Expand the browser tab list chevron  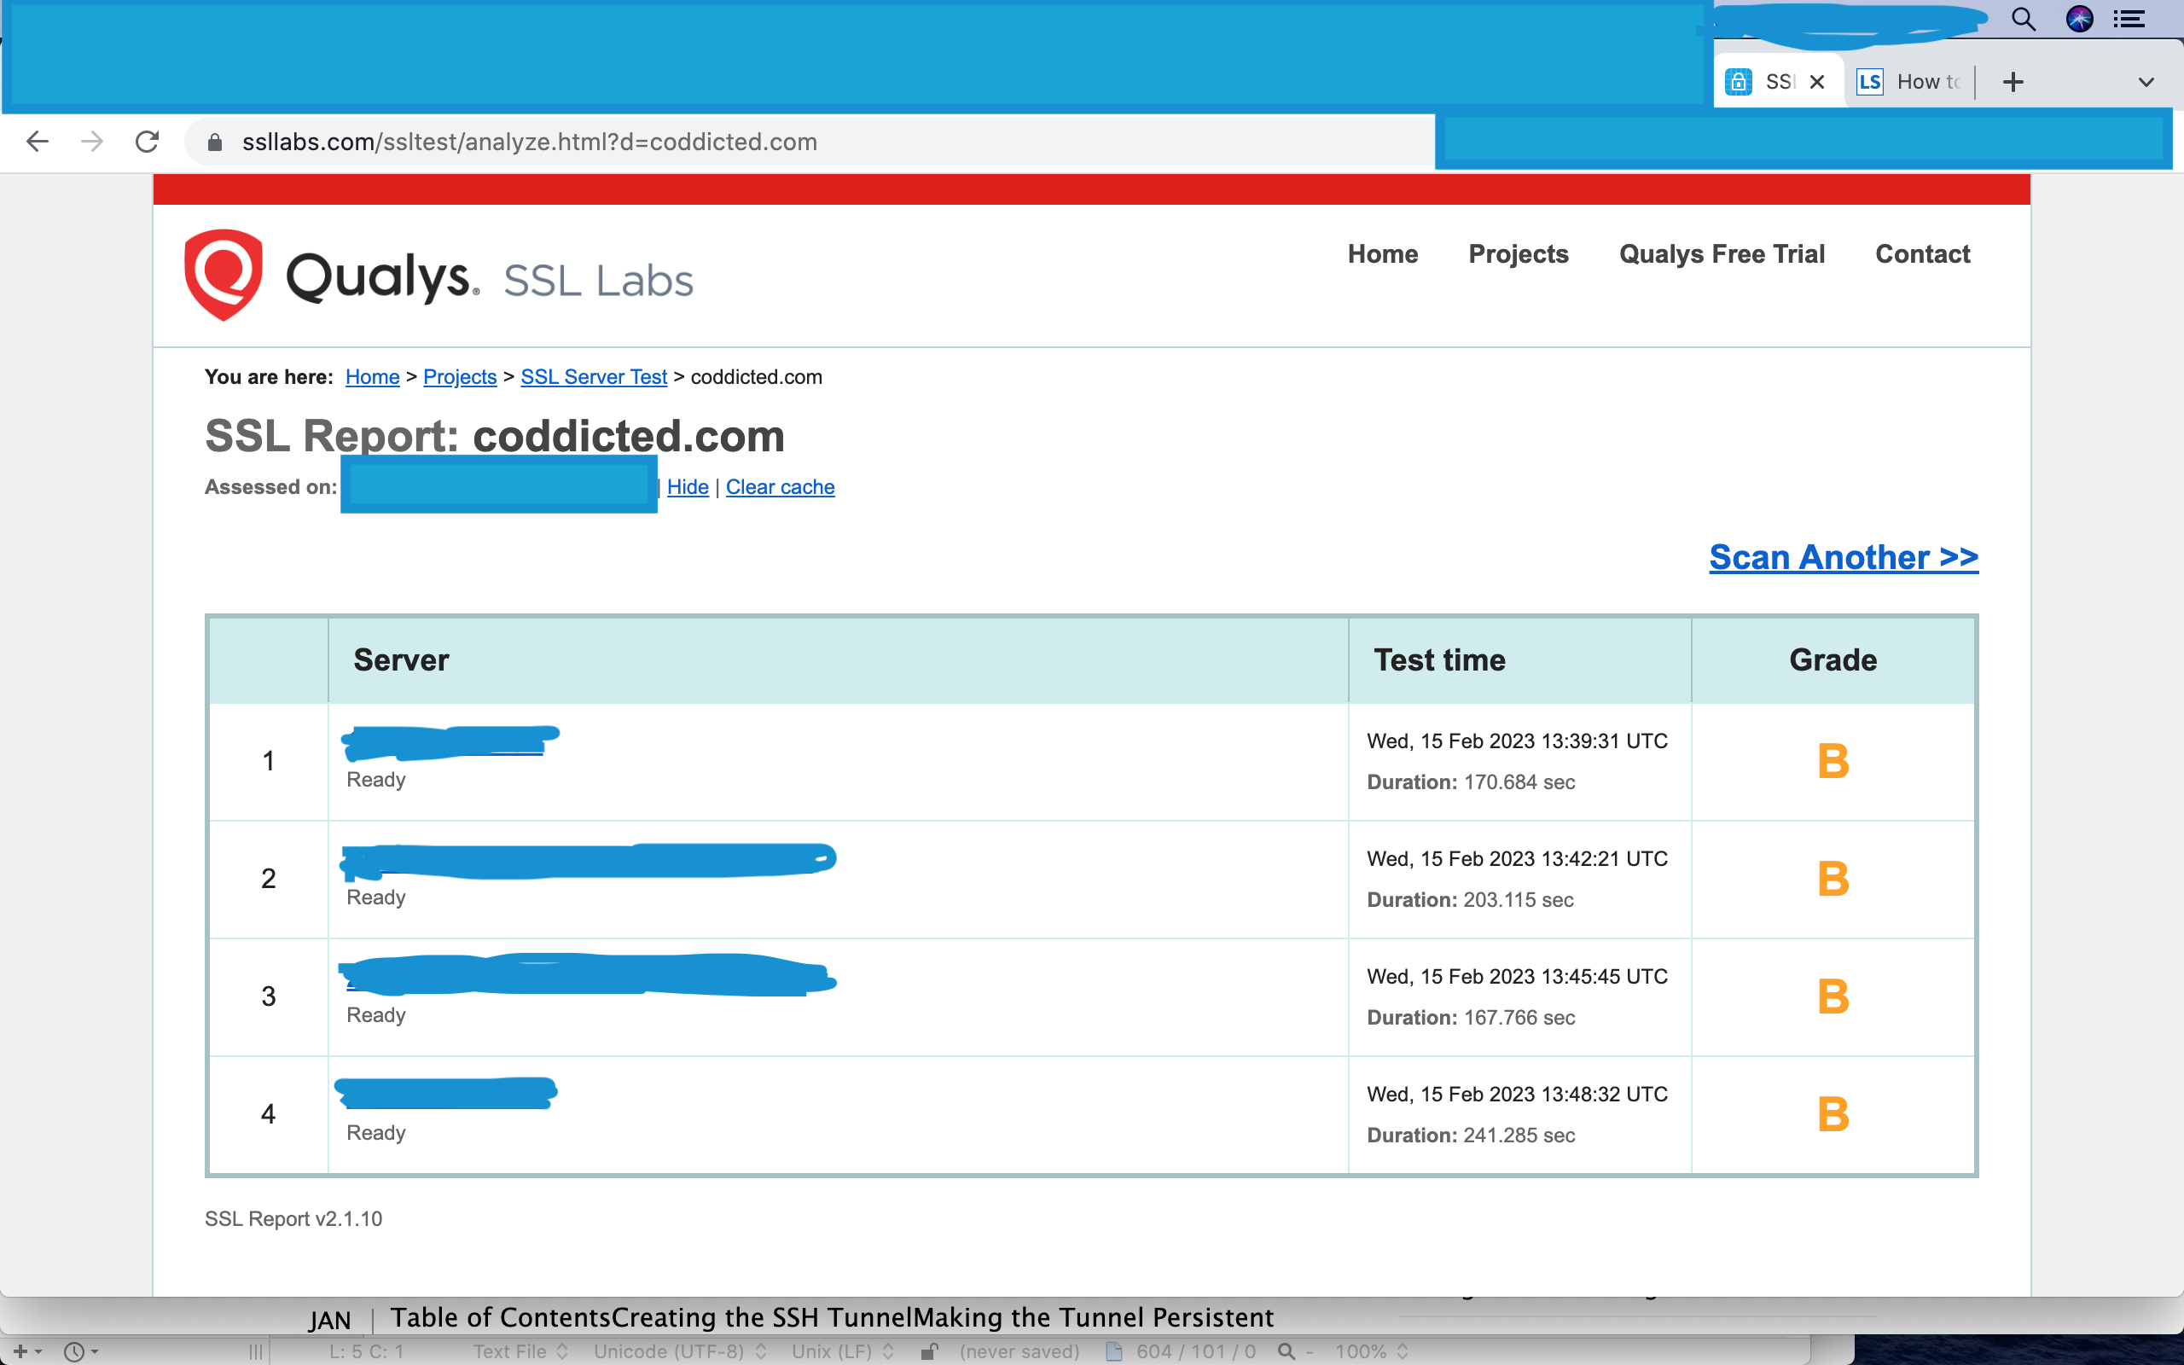click(x=2146, y=82)
